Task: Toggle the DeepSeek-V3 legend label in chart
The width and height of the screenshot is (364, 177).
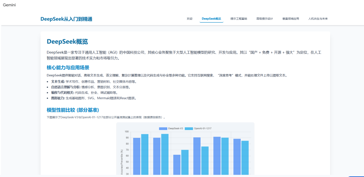Action: 176,129
